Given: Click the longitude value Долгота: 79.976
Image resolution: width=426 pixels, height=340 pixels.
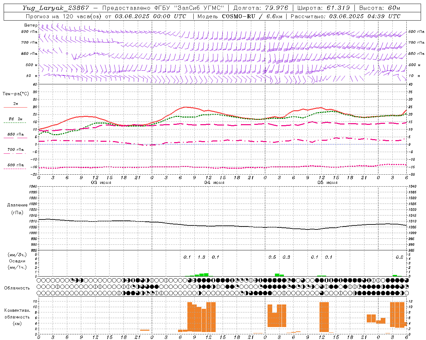Looking at the screenshot, I should point(261,8).
